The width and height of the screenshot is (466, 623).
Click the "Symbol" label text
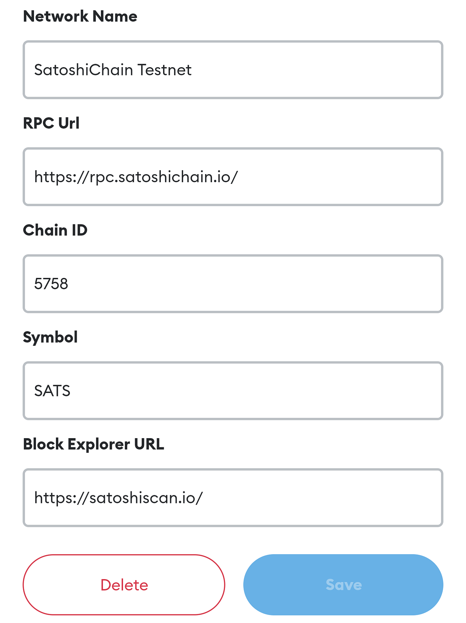pos(50,337)
